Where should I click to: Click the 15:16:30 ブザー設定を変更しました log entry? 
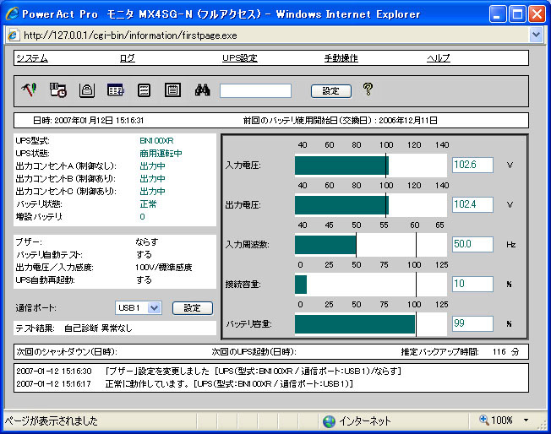click(209, 372)
